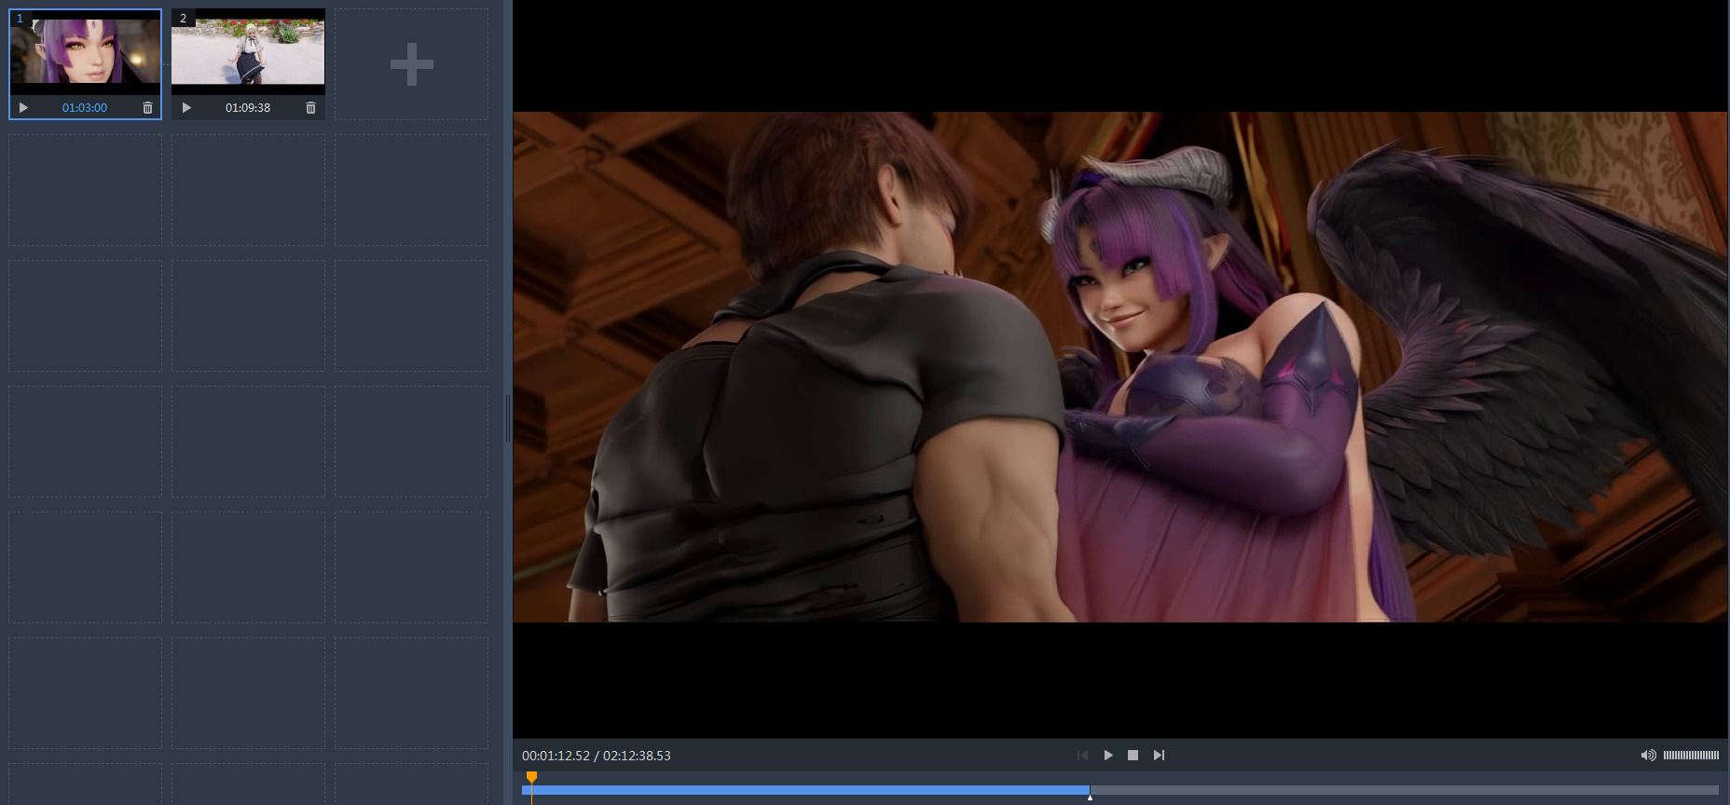The width and height of the screenshot is (1730, 805).
Task: Skip to next marker
Action: coord(1159,756)
